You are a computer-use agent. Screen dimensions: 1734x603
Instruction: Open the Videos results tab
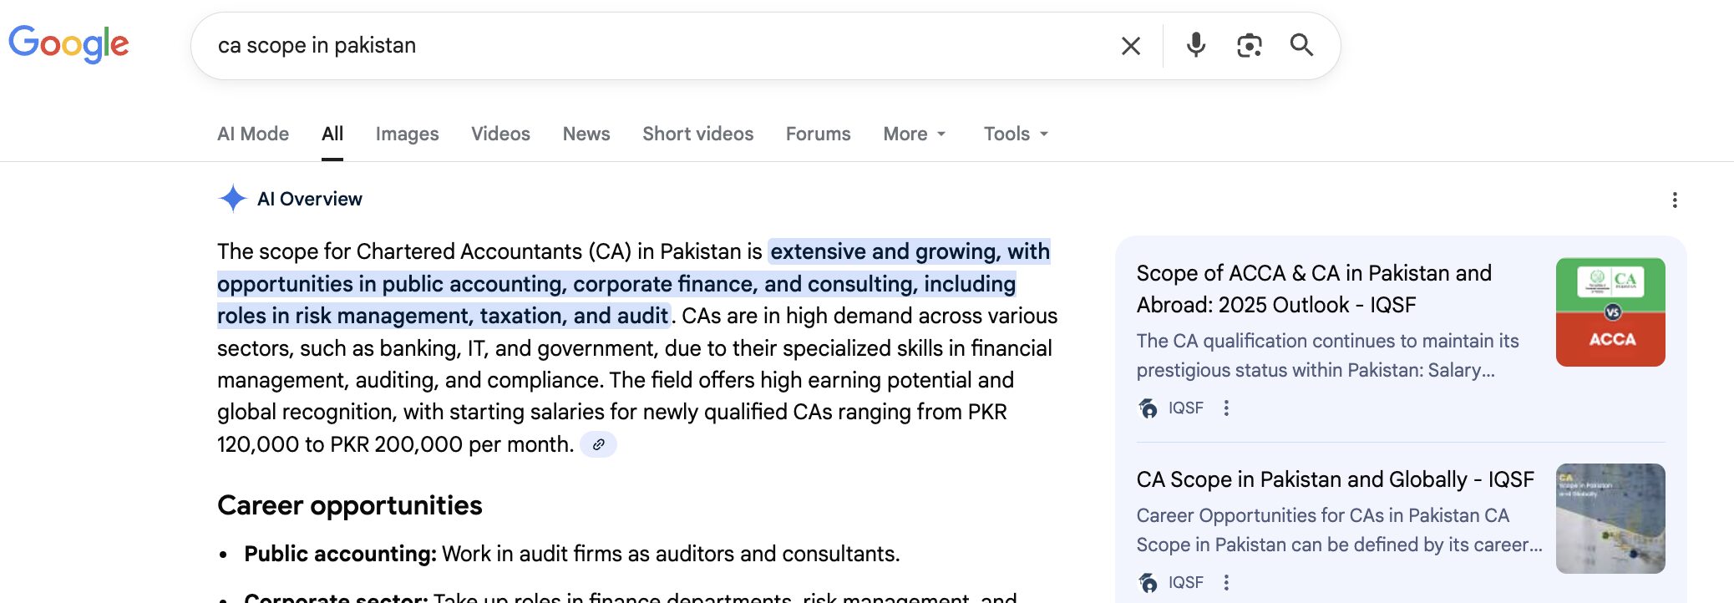coord(500,134)
